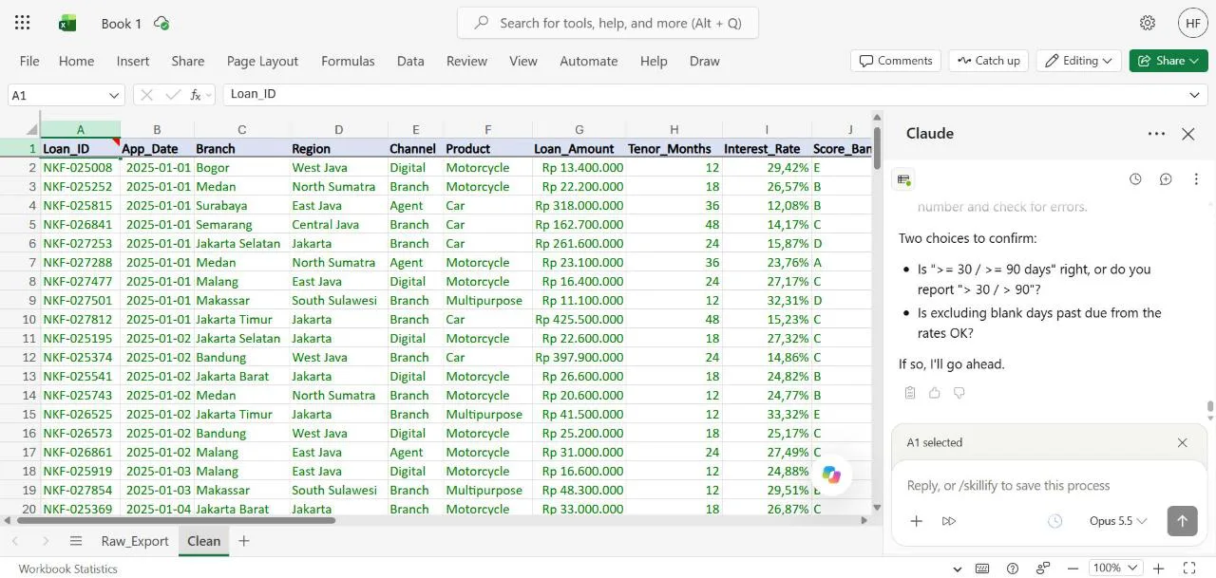
Task: Copy Claude's response to clipboard
Action: click(910, 393)
